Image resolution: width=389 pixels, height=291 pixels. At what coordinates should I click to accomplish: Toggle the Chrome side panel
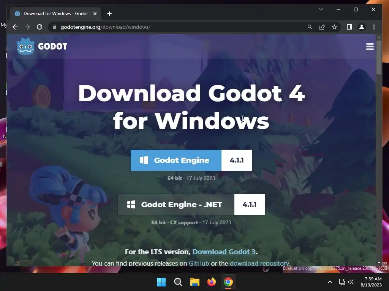[349, 27]
